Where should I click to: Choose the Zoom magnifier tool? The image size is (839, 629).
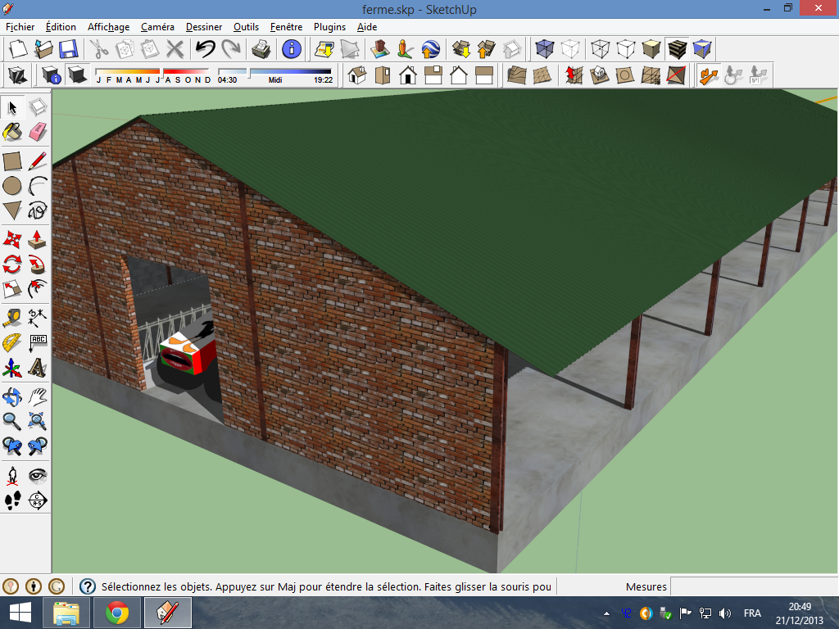[x=12, y=422]
